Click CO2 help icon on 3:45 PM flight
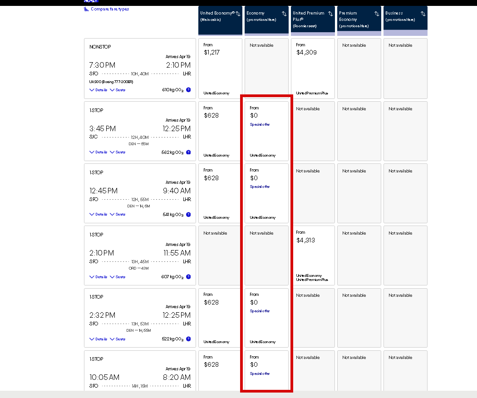 [188, 152]
